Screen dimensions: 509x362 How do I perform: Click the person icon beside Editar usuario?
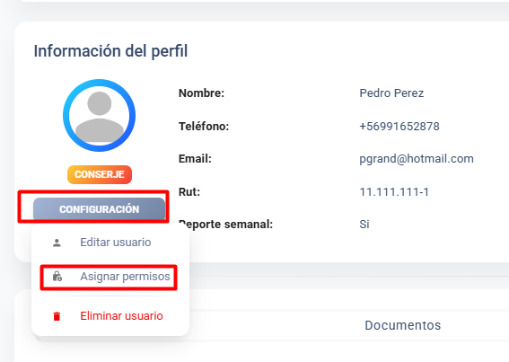tap(57, 243)
